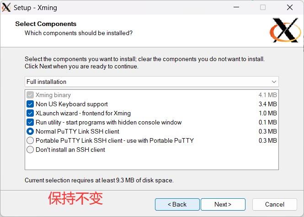304x217 pixels.
Task: Select Don't install an SSH client
Action: point(30,150)
